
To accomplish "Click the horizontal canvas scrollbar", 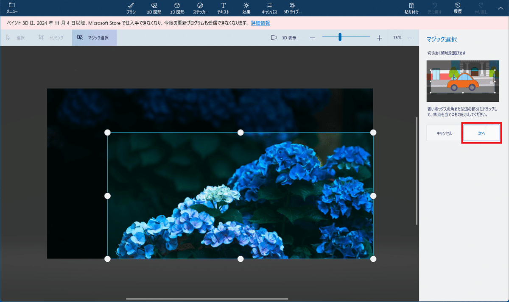I will click(207, 299).
